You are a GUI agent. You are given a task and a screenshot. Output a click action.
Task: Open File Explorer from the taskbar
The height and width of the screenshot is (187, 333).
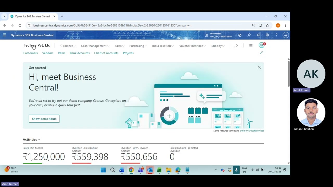[169, 170]
